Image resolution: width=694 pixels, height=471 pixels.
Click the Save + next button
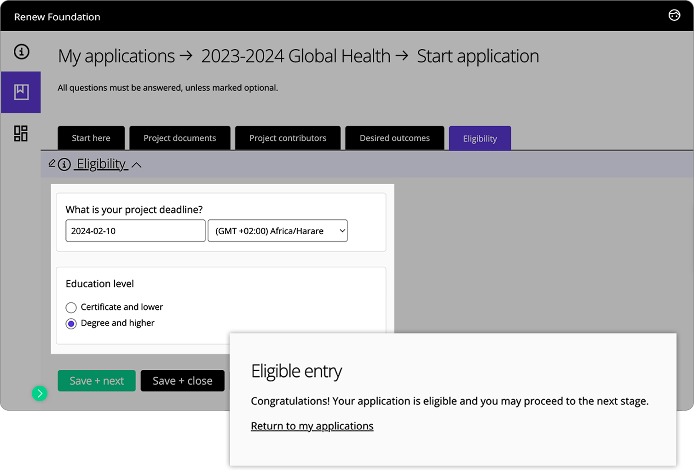tap(96, 380)
